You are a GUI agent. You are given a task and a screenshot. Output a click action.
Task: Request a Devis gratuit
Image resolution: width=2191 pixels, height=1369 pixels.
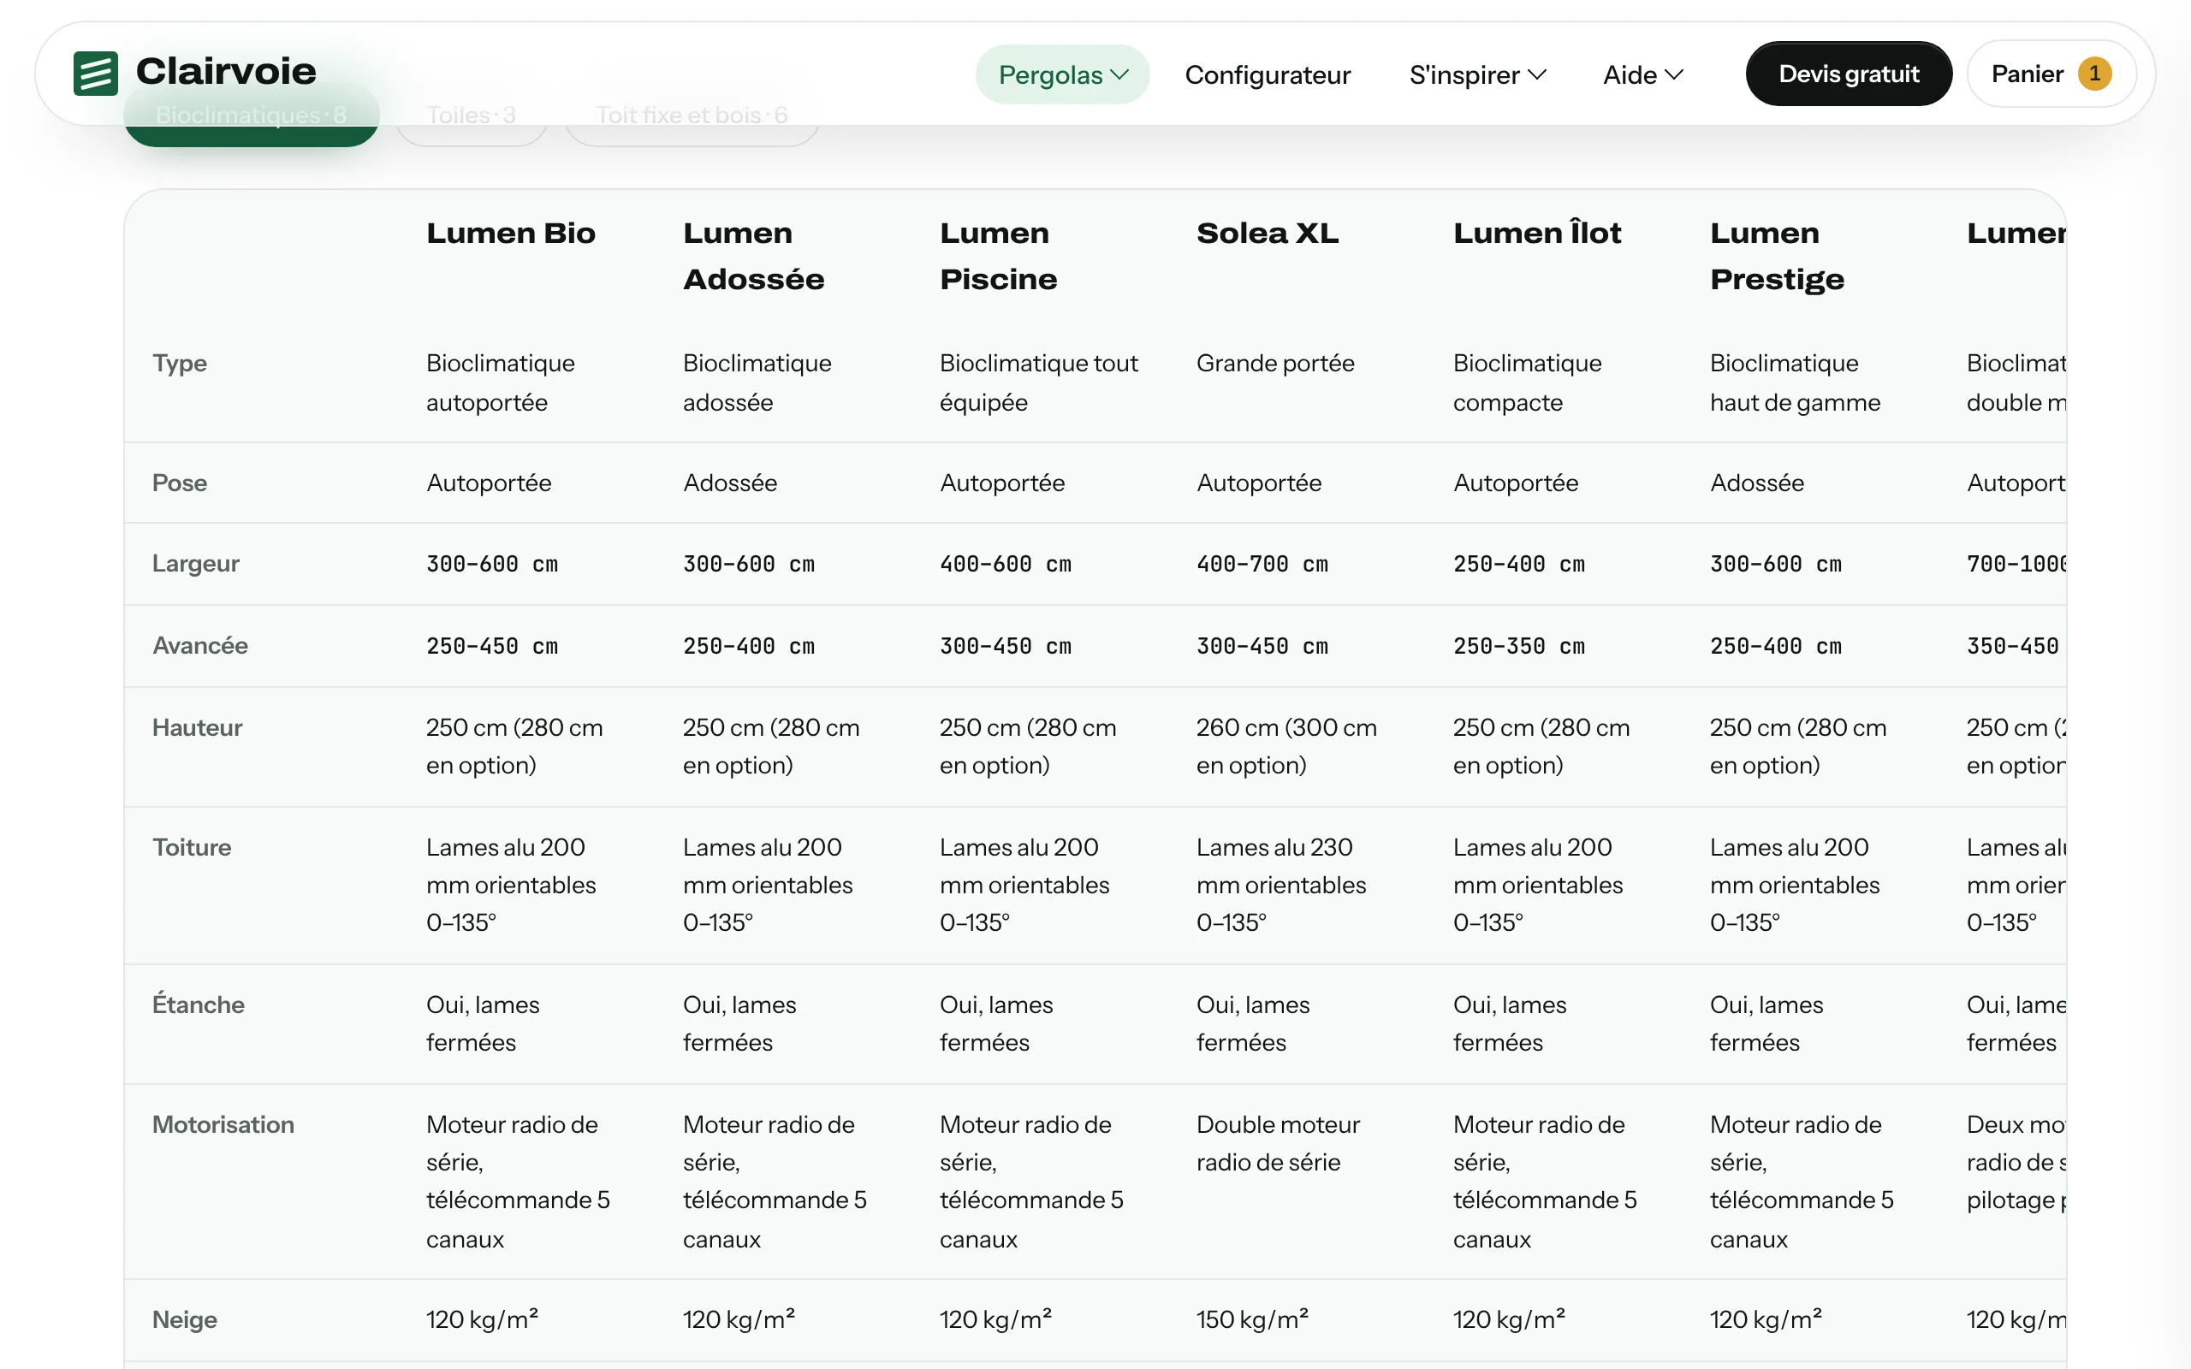pos(1848,74)
